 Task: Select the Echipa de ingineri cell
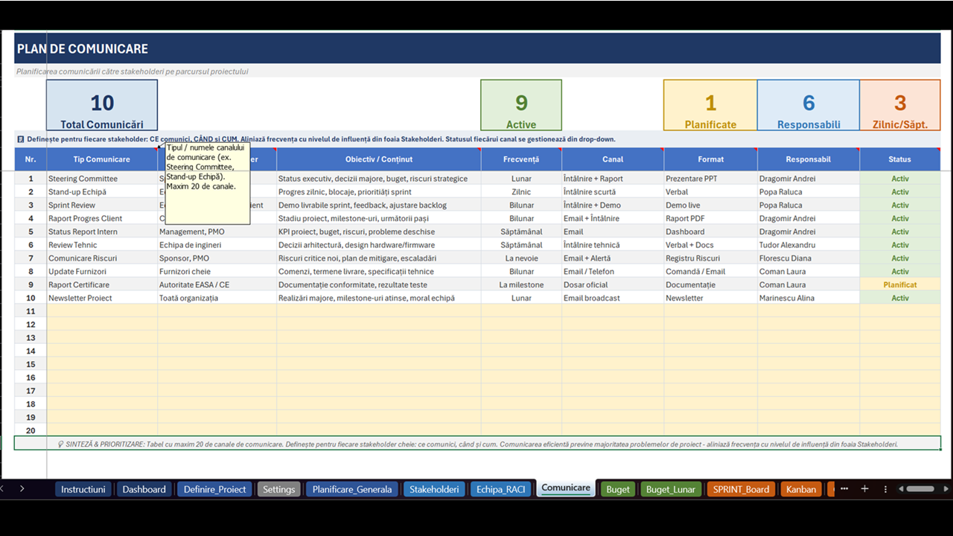217,245
